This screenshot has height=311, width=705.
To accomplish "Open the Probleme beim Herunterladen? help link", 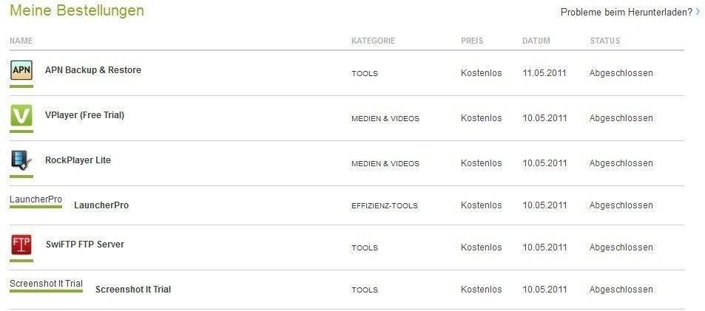I will tap(627, 12).
